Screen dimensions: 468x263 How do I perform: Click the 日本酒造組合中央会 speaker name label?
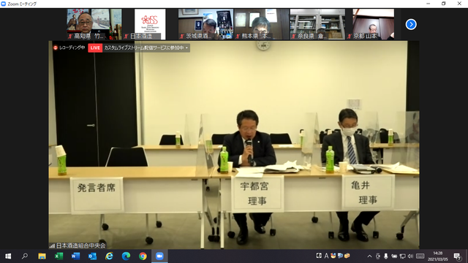coord(81,245)
